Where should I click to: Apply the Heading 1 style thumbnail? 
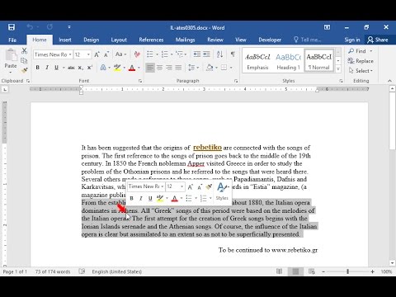288,61
